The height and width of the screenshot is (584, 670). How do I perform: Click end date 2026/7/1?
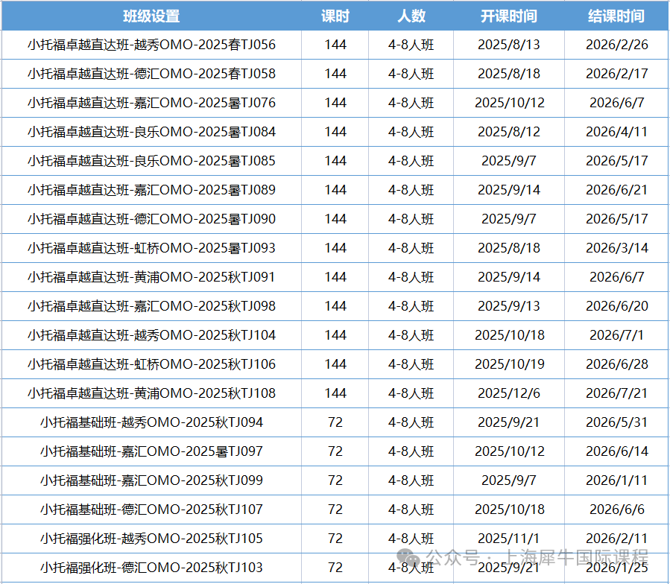616,335
